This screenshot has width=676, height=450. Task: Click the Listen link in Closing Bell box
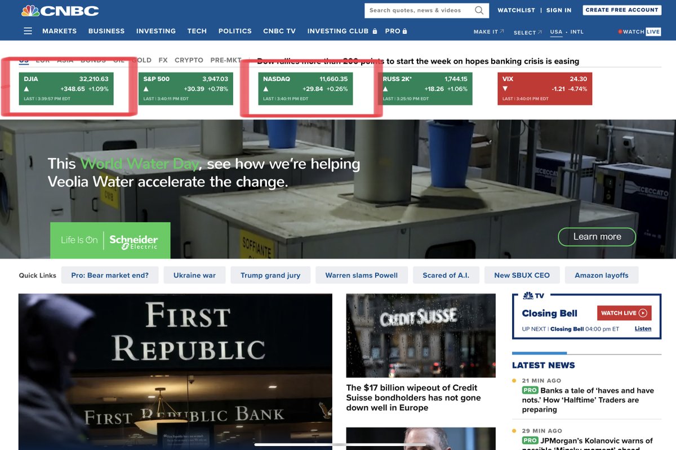(643, 328)
